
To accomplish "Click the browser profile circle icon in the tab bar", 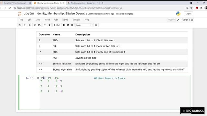I will pyautogui.click(x=191, y=3).
